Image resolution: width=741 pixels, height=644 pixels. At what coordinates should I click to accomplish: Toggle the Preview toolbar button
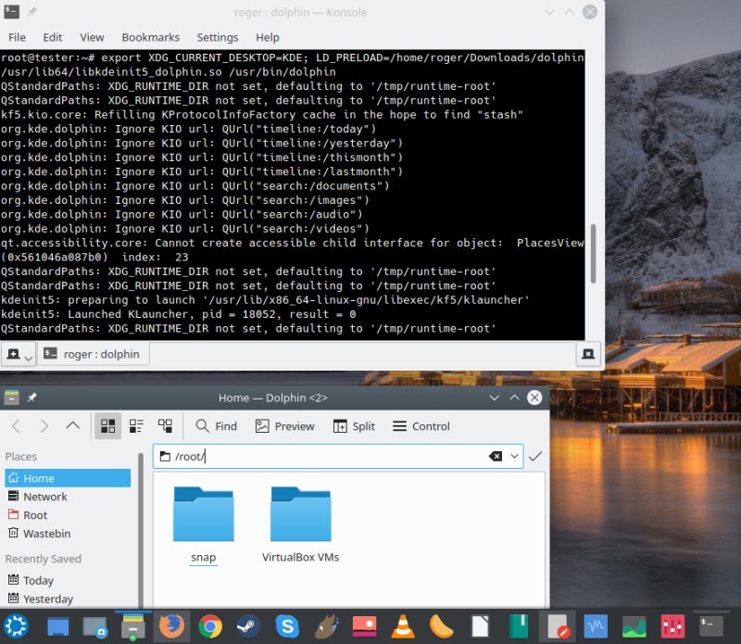point(284,426)
